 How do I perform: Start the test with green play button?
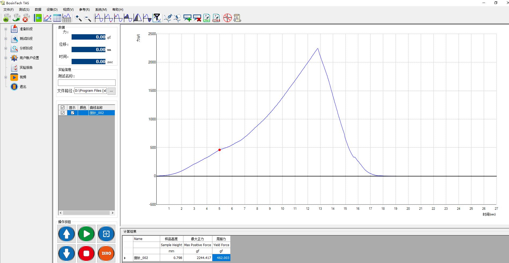point(86,234)
